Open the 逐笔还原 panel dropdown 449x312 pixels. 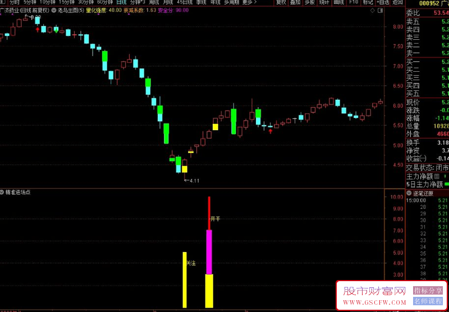pyautogui.click(x=409, y=193)
